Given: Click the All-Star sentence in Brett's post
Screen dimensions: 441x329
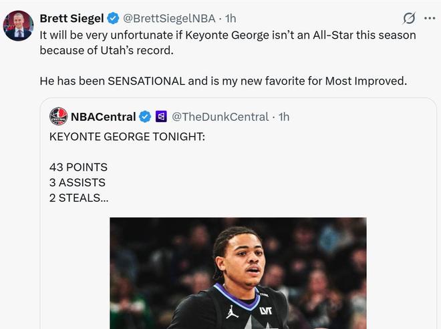Looking at the screenshot, I should 227,35.
